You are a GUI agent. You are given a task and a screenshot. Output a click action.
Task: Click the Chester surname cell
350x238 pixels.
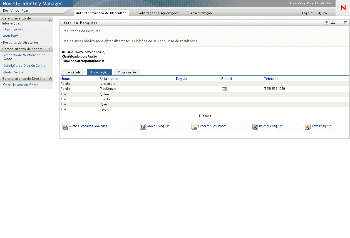point(106,99)
